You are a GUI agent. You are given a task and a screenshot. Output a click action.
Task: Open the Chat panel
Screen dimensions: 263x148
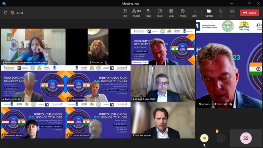pyautogui.click(x=125, y=13)
